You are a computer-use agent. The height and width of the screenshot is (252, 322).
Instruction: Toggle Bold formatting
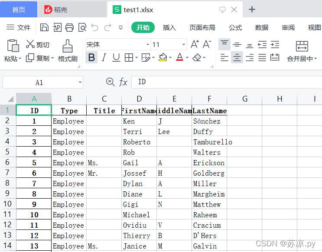pyautogui.click(x=91, y=58)
